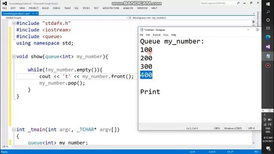Open the DEBUG menu

(x=57, y=8)
